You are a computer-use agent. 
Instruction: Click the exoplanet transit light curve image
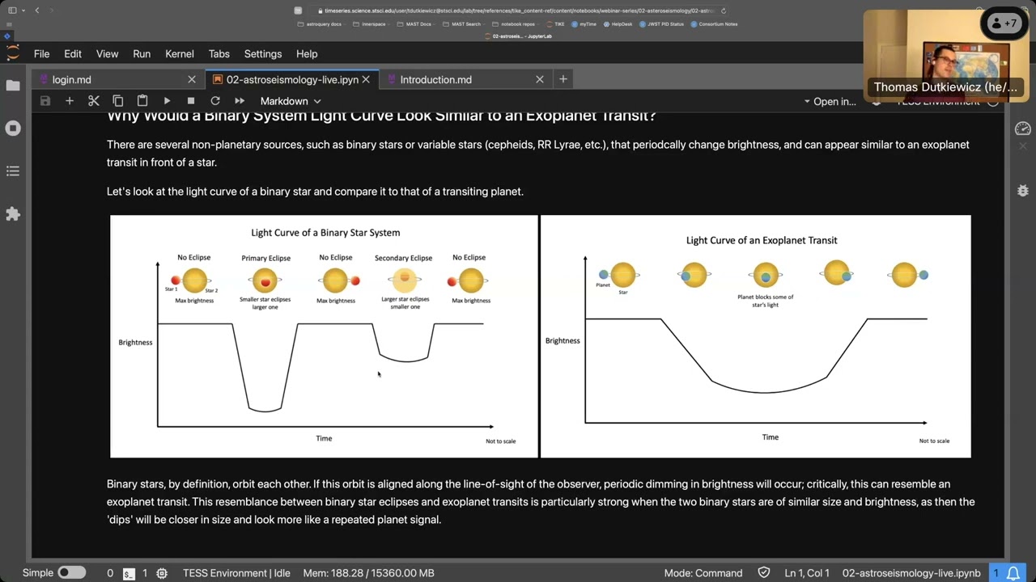click(756, 336)
